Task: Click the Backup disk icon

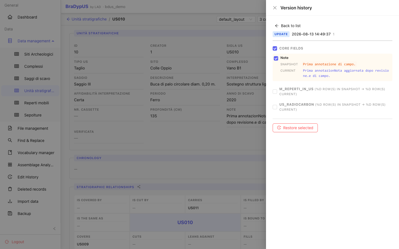Action: point(10,213)
